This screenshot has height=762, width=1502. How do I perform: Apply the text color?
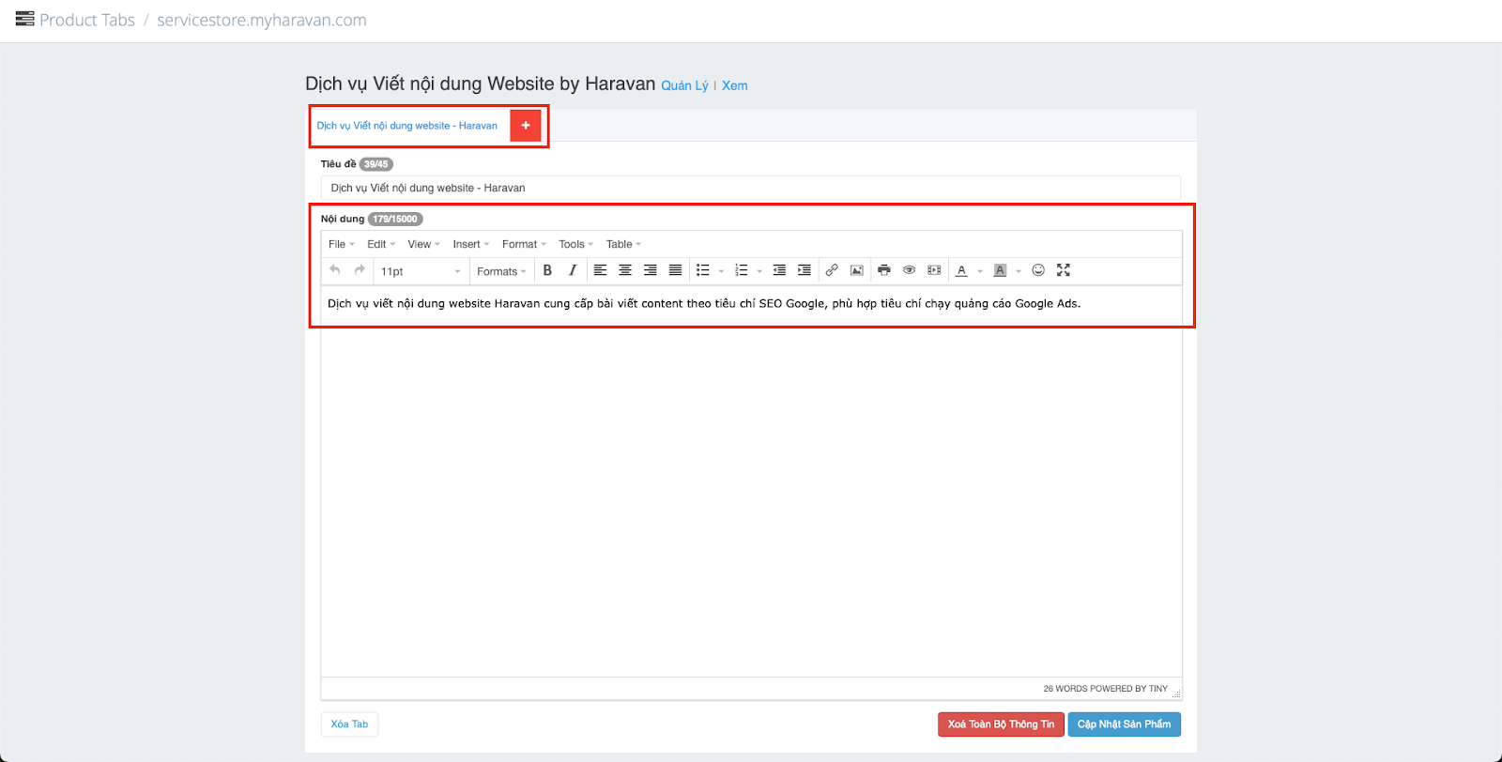(x=961, y=270)
